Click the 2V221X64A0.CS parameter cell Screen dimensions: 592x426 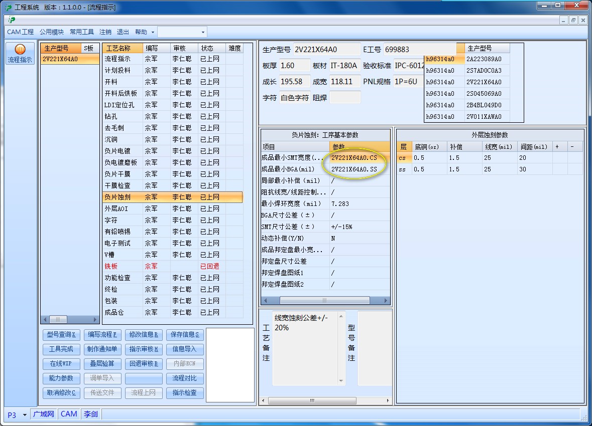click(x=360, y=157)
